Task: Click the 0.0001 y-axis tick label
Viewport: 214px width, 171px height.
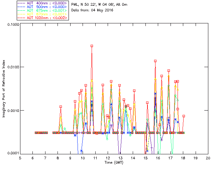Action: click(13, 153)
